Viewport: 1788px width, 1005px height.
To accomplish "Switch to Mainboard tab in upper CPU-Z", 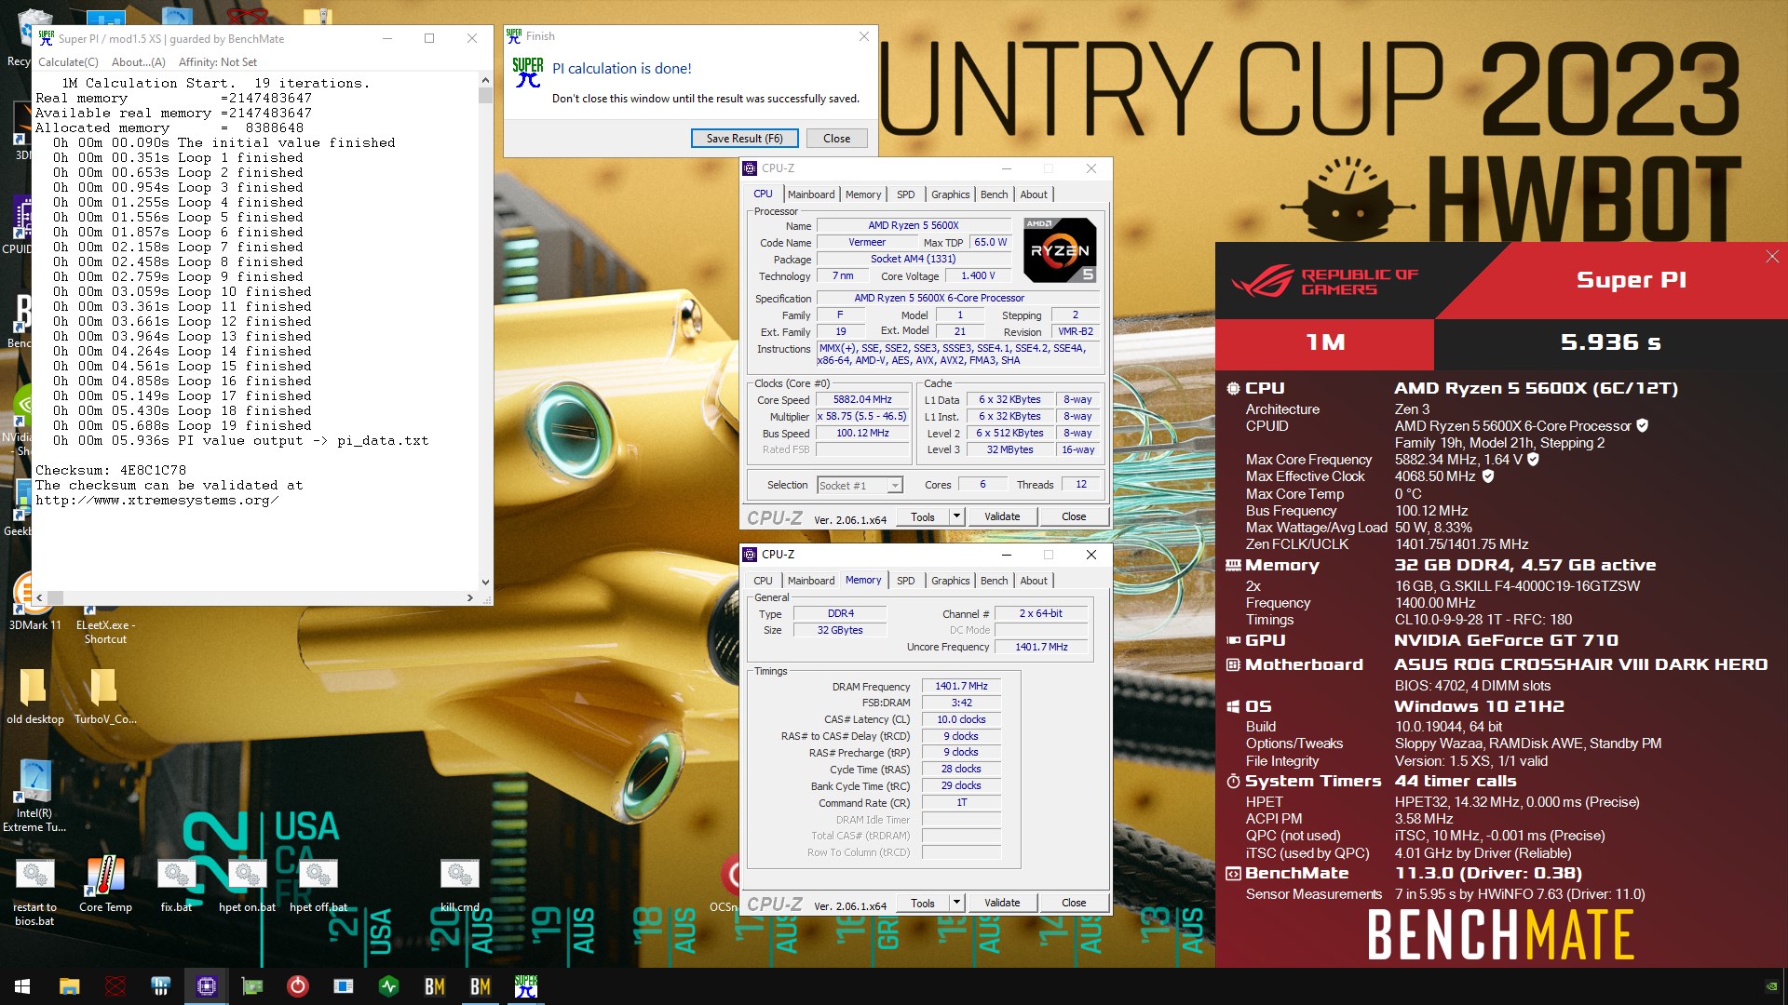I will (x=811, y=194).
